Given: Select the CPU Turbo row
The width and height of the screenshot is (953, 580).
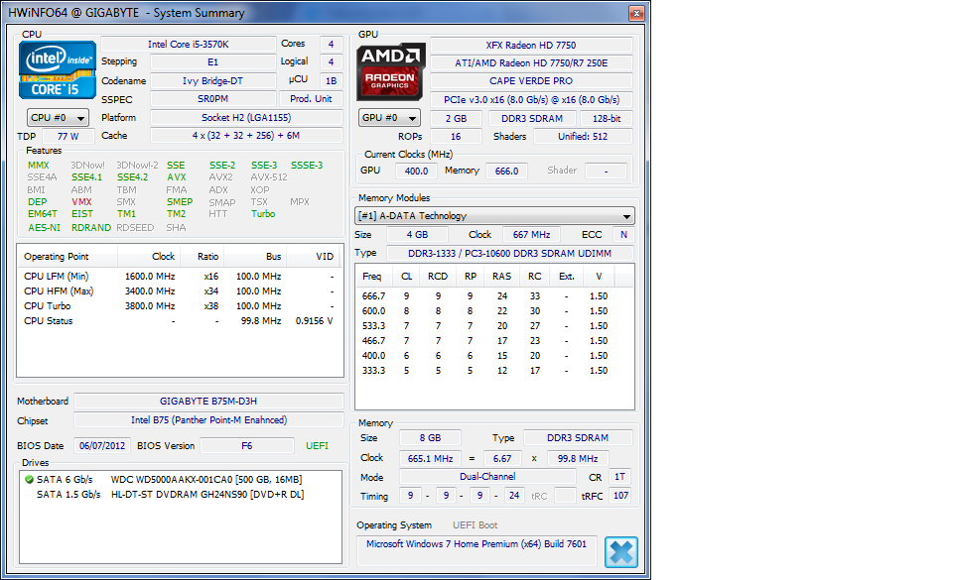Looking at the screenshot, I should (x=180, y=305).
